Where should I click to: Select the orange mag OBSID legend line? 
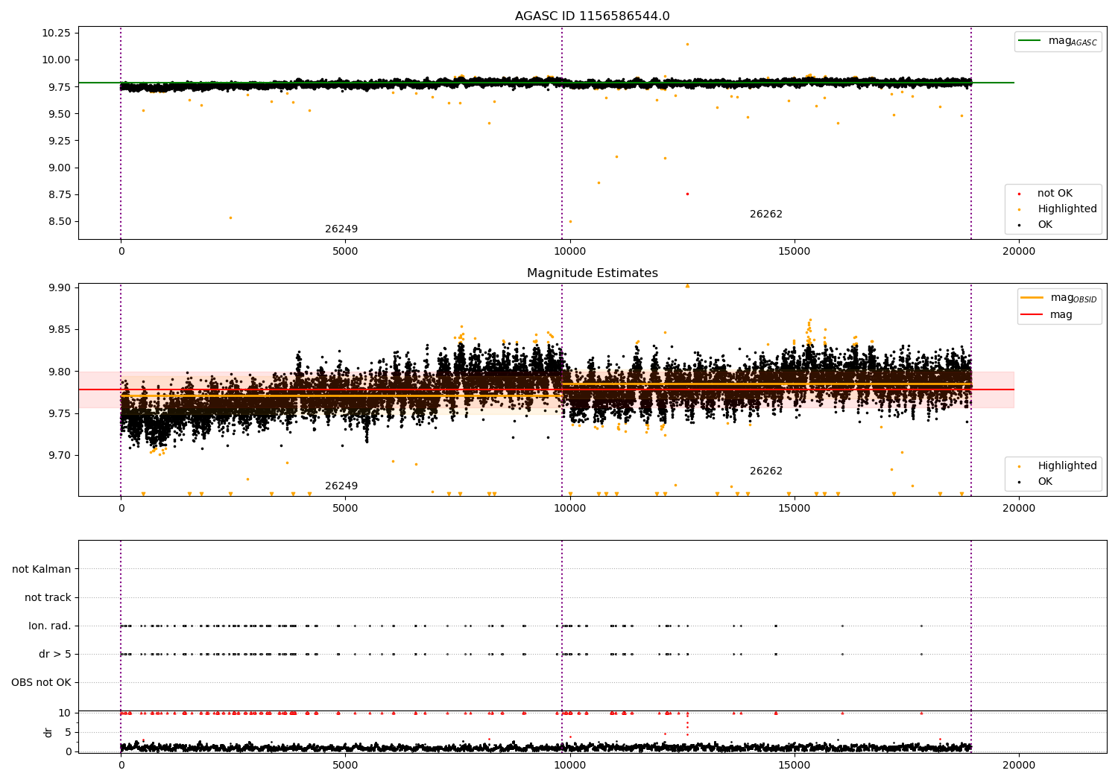pyautogui.click(x=1032, y=298)
